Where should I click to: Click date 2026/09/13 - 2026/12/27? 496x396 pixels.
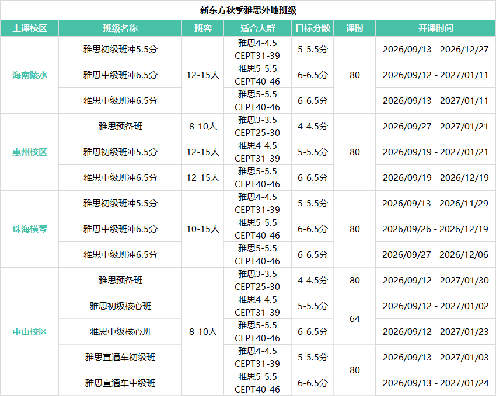tap(435, 50)
